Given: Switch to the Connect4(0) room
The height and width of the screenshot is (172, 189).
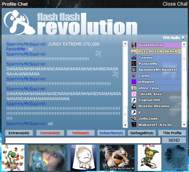Looking at the screenshot, I should pyautogui.click(x=50, y=133).
